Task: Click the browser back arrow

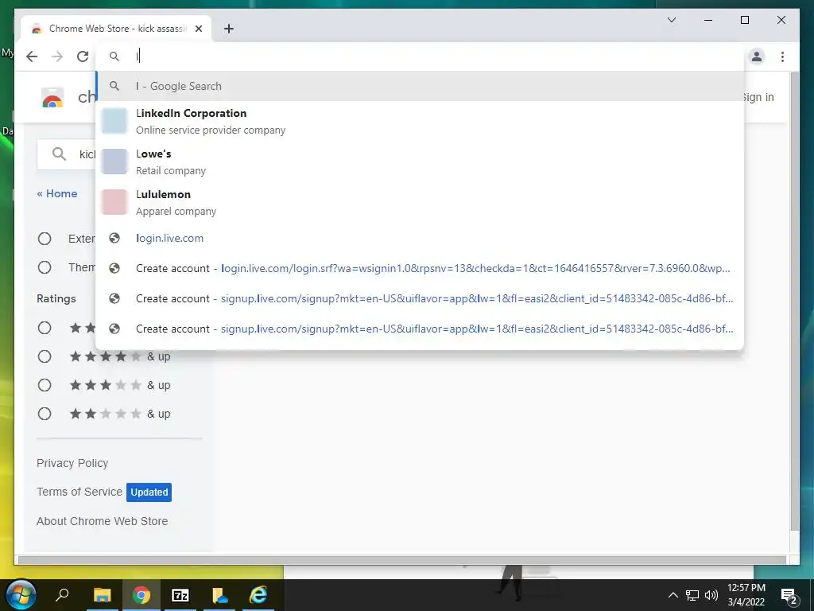Action: (32, 56)
